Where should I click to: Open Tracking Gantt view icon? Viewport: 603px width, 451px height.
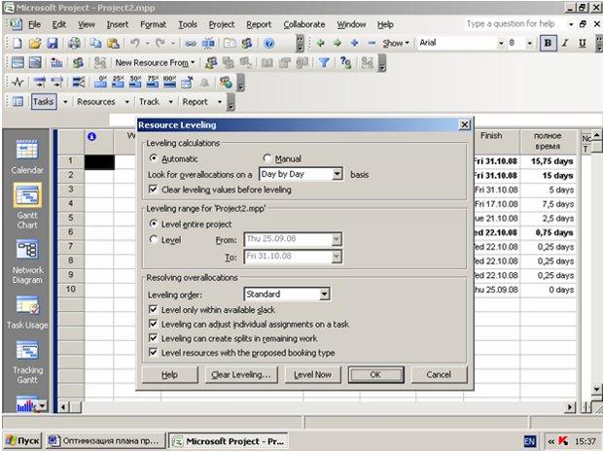(x=27, y=351)
